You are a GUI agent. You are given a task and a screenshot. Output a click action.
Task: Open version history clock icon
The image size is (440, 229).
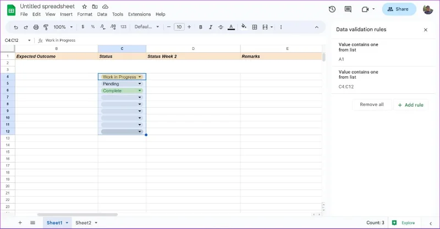(x=332, y=9)
